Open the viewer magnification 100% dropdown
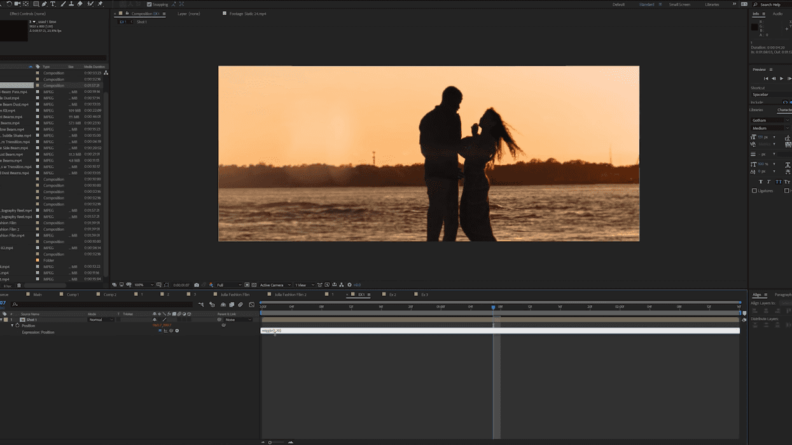Screen dimensions: 792x445 click(x=144, y=285)
